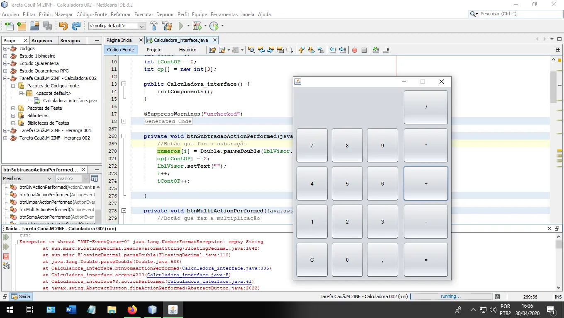
Task: Open the Refatorar menu
Action: click(x=121, y=14)
